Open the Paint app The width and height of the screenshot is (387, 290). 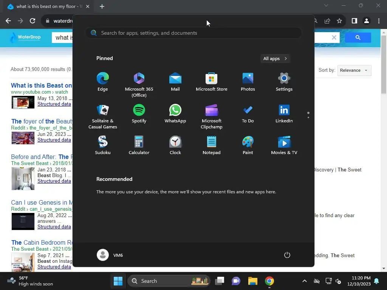pyautogui.click(x=248, y=145)
